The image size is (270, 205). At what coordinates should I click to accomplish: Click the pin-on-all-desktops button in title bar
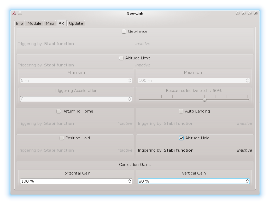point(20,13)
